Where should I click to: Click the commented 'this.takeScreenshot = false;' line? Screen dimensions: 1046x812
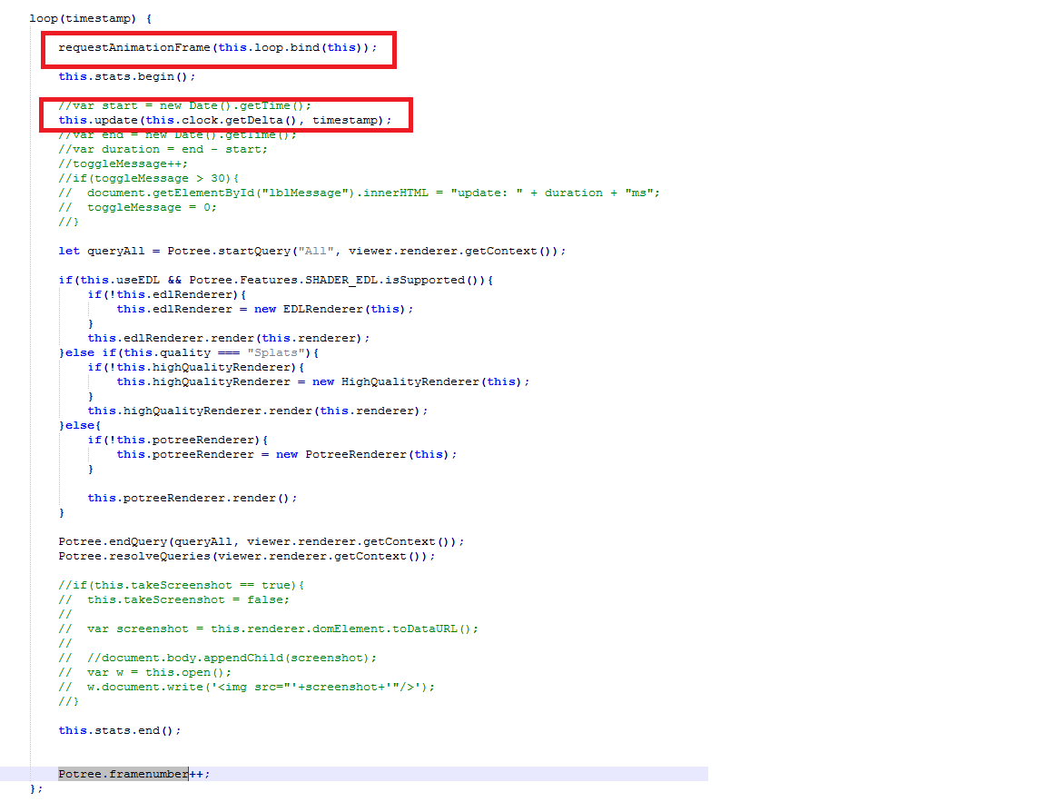point(174,599)
